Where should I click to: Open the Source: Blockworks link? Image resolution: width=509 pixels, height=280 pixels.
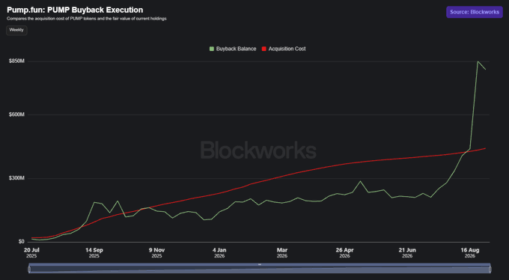click(x=475, y=12)
